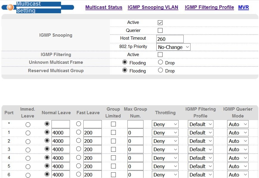Navigate to the MVR link
This screenshot has height=178, width=259.
tap(244, 7)
